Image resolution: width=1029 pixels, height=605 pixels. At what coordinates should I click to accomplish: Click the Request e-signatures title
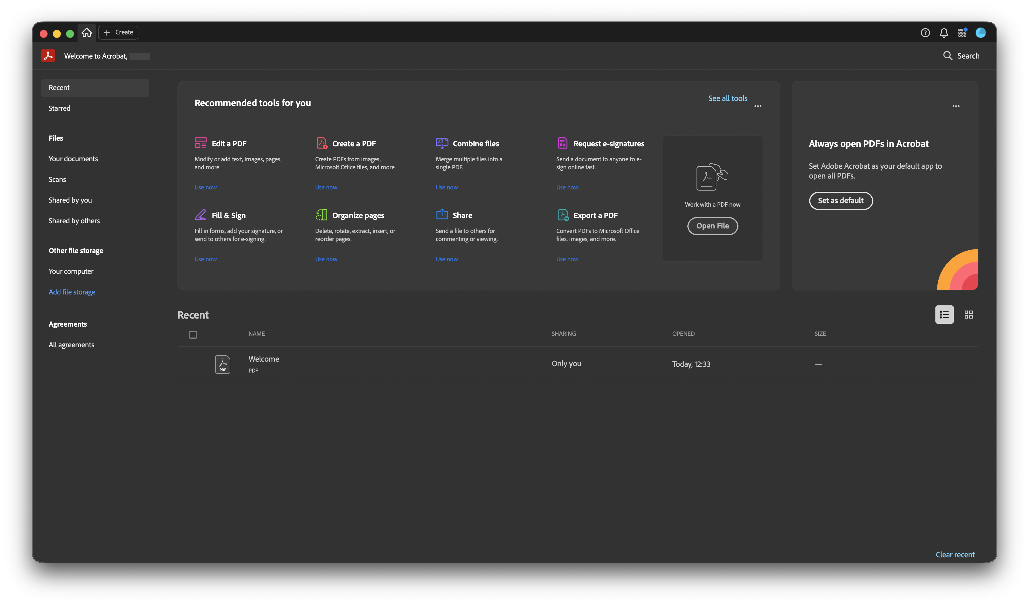click(609, 144)
